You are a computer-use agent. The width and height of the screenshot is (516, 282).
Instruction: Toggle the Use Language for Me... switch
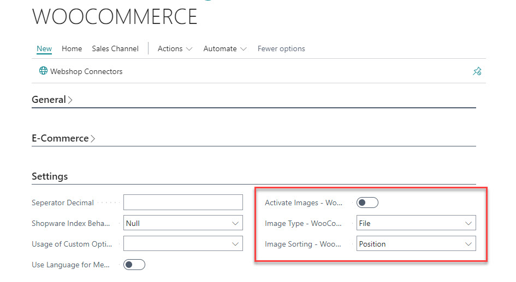[134, 265]
